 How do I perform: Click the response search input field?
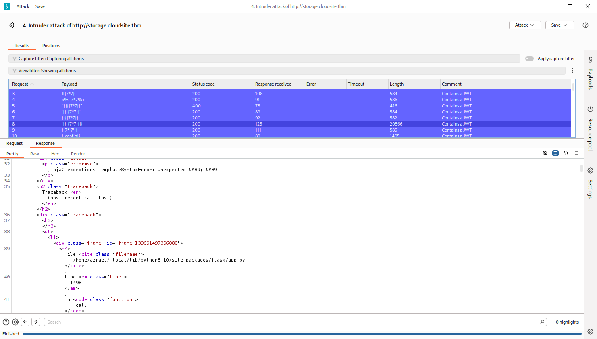click(294, 322)
